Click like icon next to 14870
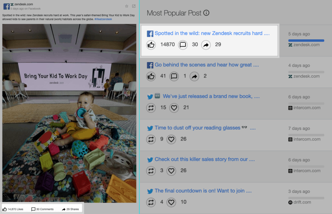 point(151,45)
